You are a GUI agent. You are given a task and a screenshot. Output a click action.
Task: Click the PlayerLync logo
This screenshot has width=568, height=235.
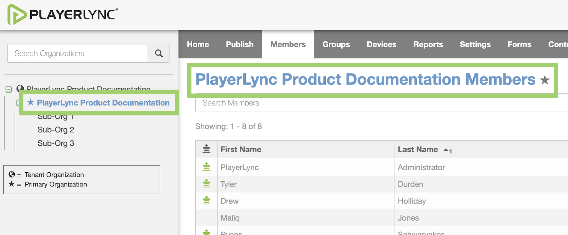(x=62, y=14)
